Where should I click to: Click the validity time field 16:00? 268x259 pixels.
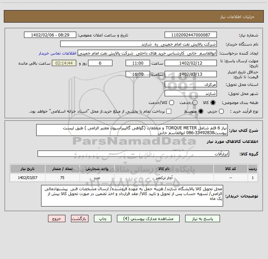point(138,74)
